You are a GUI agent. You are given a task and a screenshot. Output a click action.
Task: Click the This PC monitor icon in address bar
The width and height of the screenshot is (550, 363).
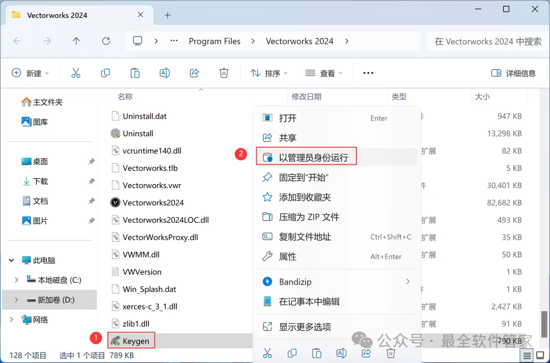point(137,41)
